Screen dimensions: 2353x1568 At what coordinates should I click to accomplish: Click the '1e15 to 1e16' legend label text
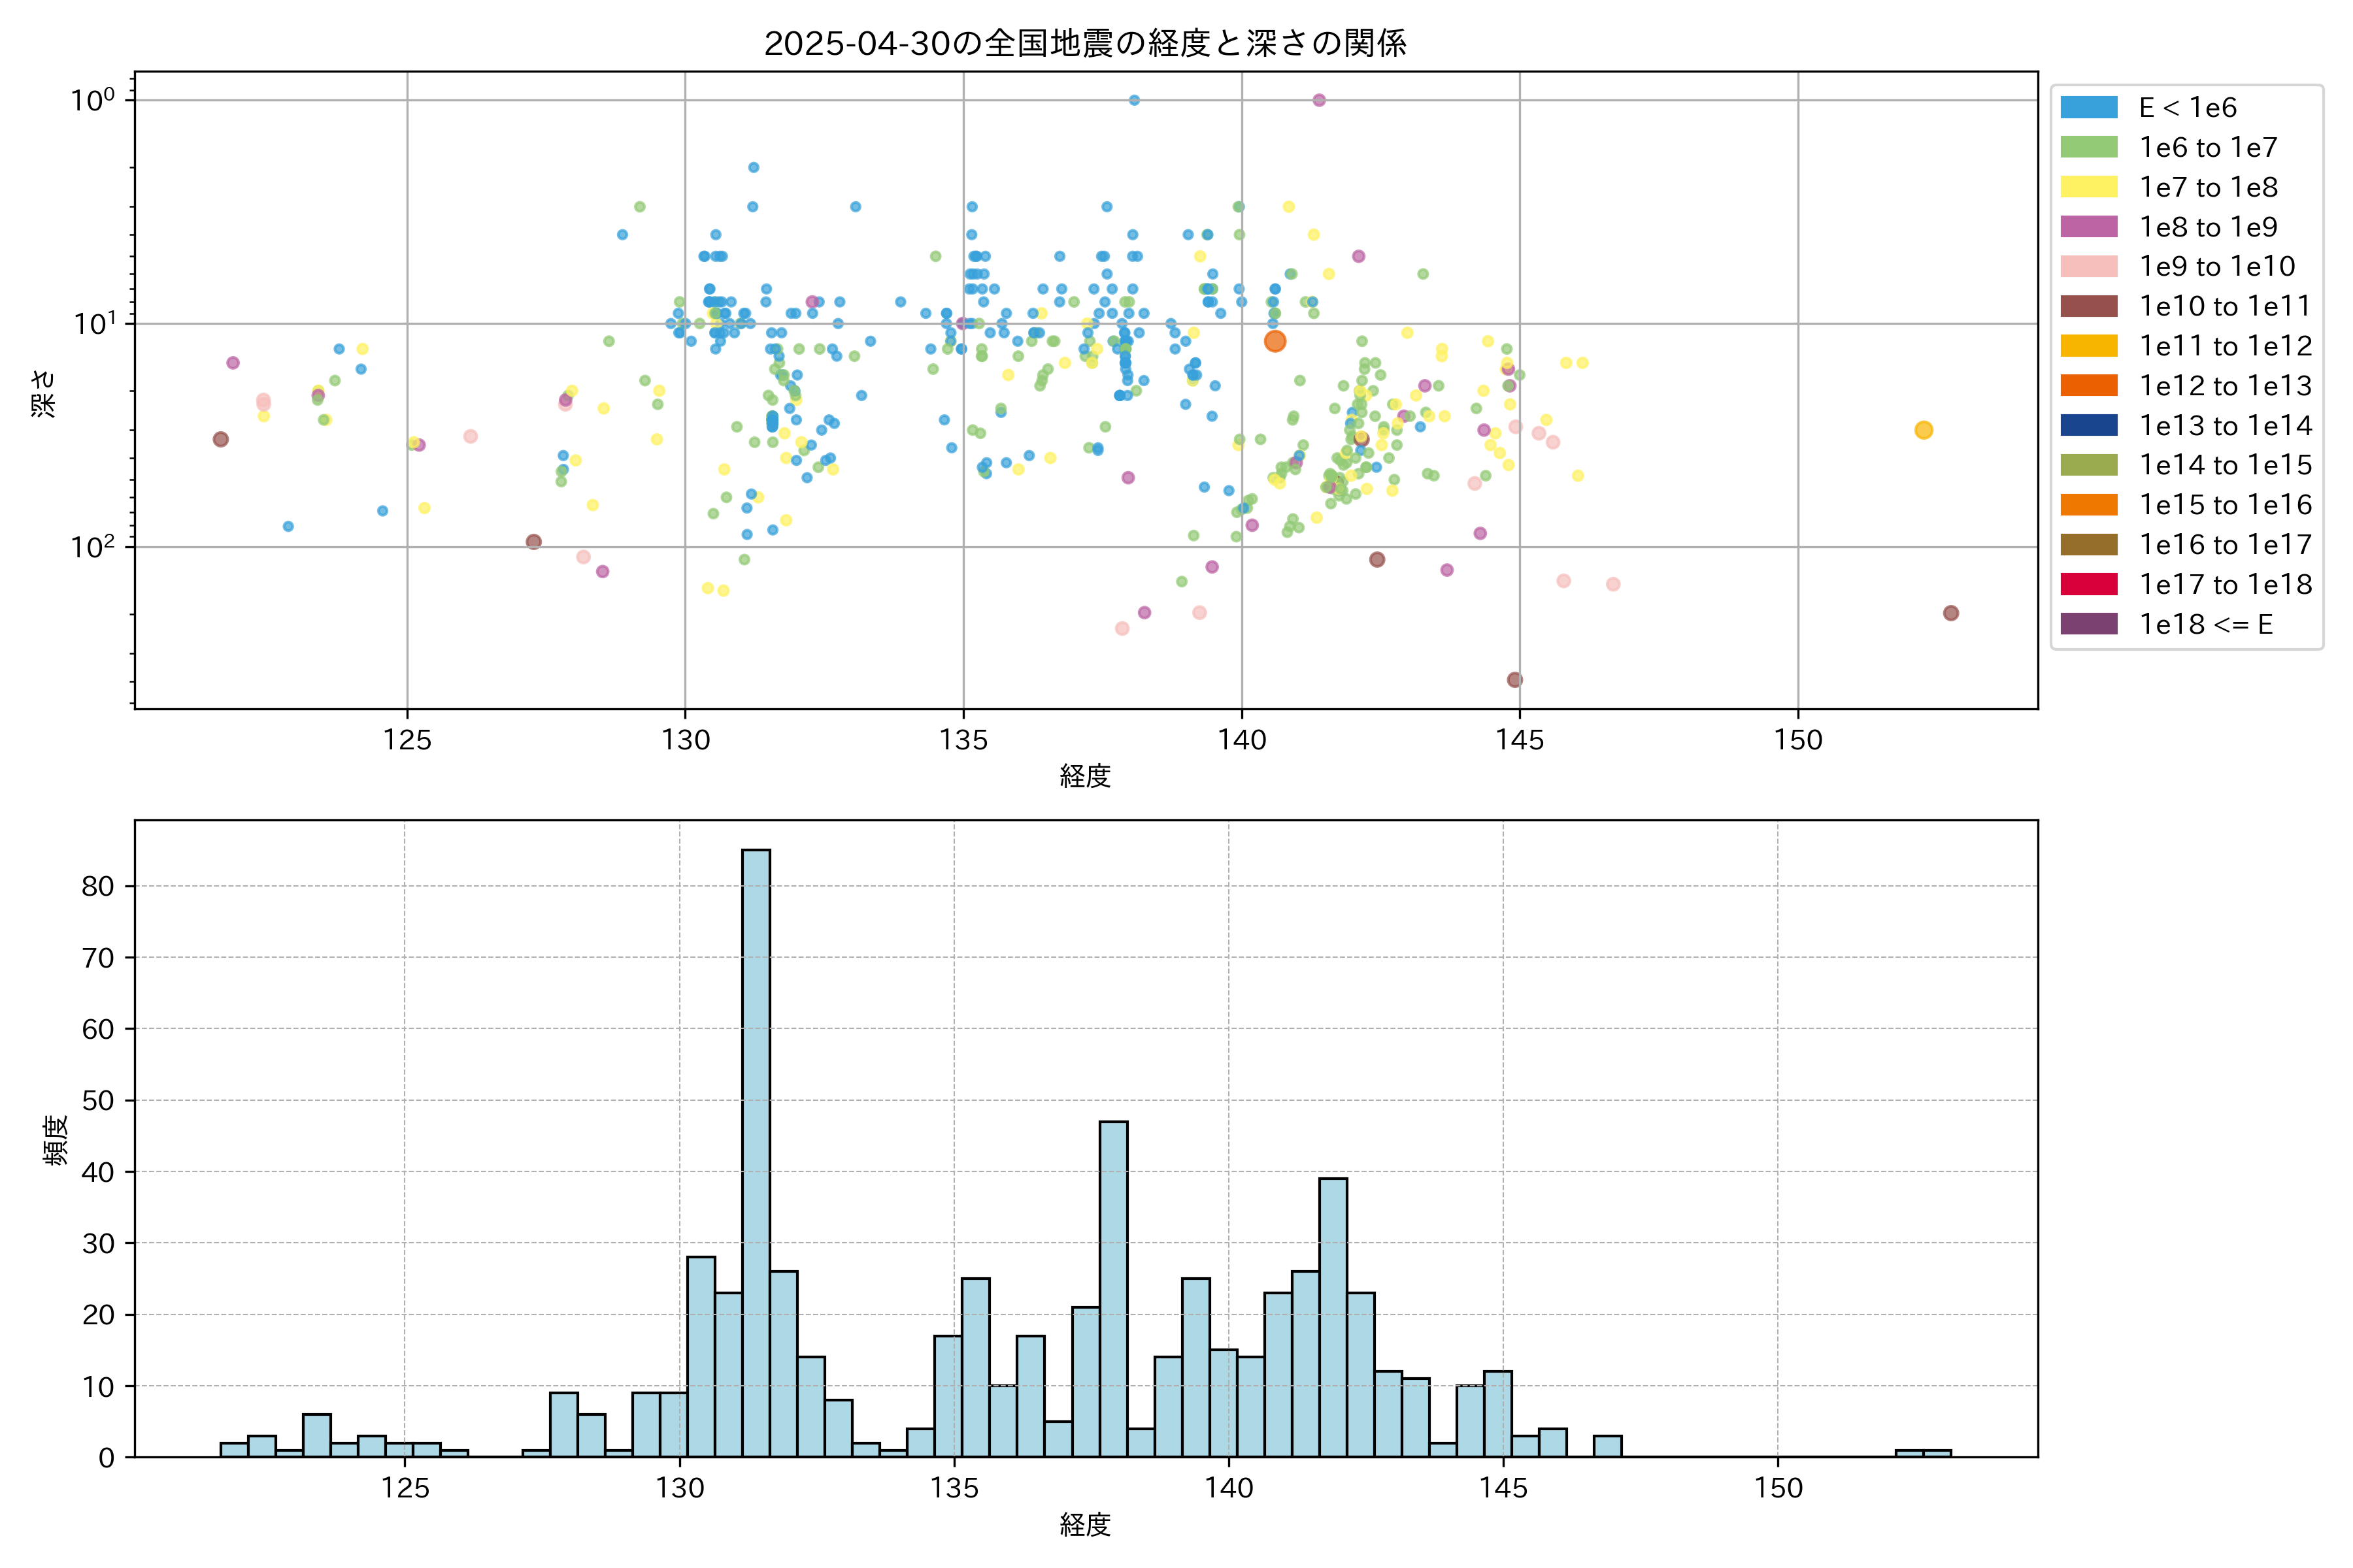click(2225, 505)
